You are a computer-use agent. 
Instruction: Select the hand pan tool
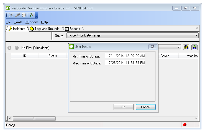[24, 15]
